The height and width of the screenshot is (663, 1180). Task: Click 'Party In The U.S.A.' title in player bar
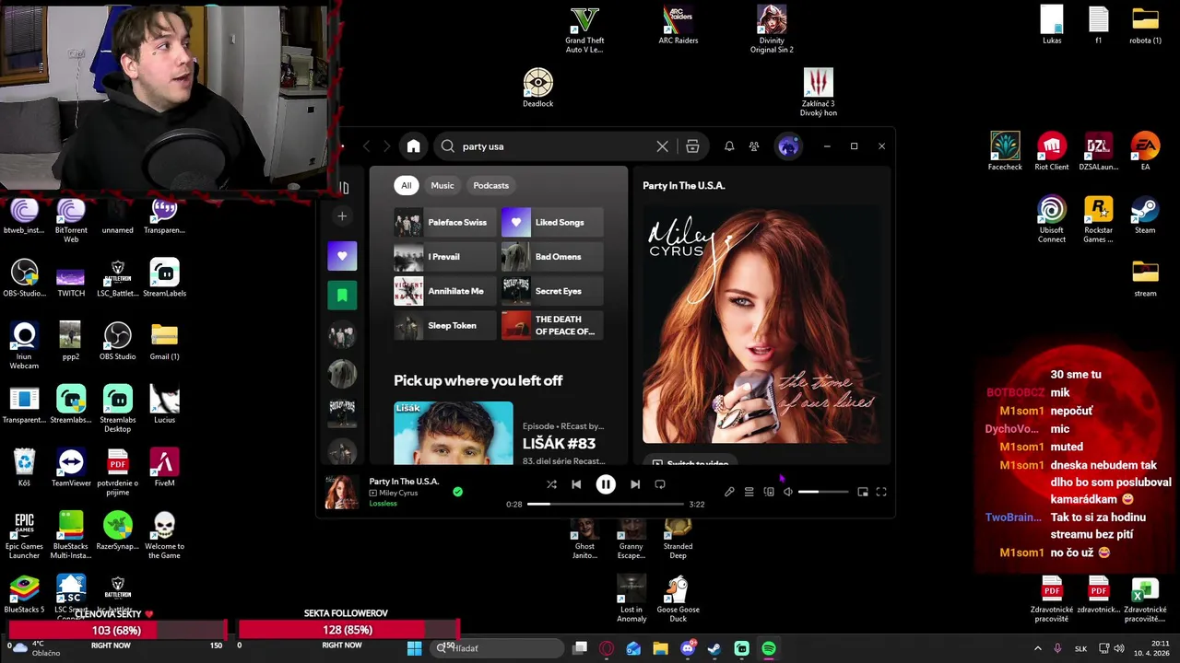pyautogui.click(x=404, y=481)
